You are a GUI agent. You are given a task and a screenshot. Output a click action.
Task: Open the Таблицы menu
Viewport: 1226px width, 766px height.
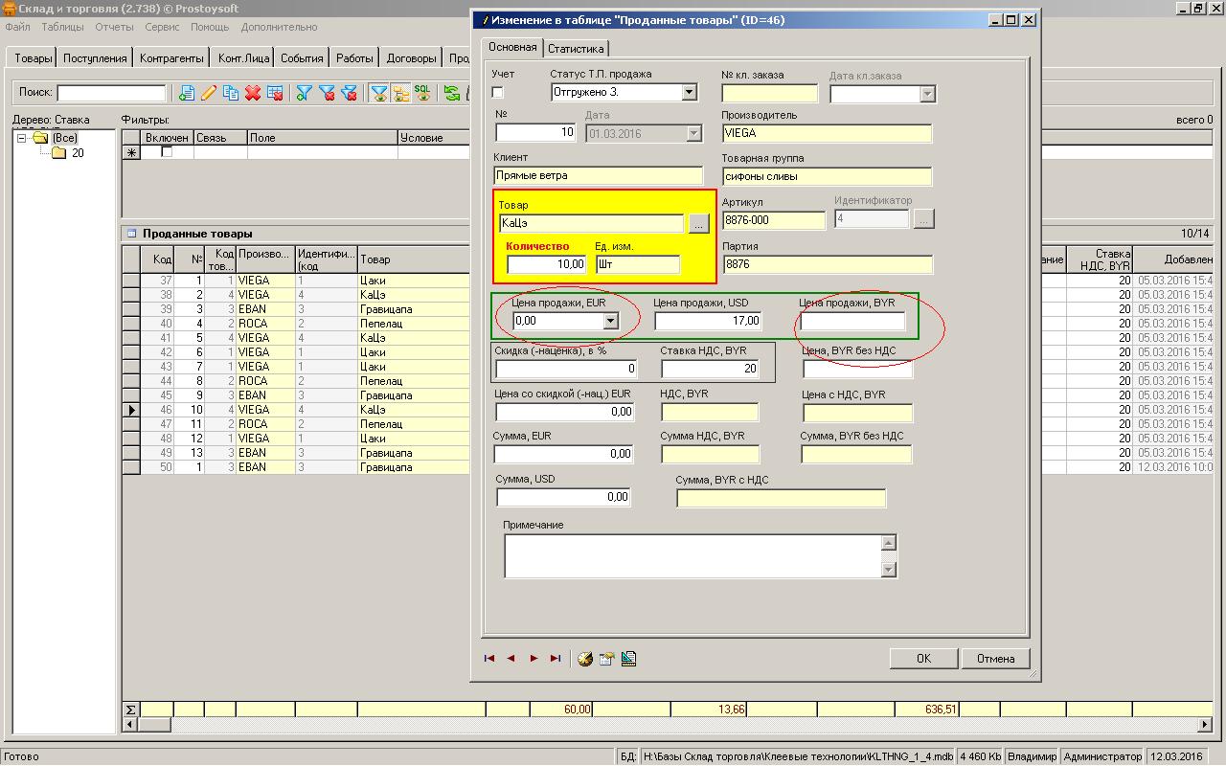coord(63,28)
